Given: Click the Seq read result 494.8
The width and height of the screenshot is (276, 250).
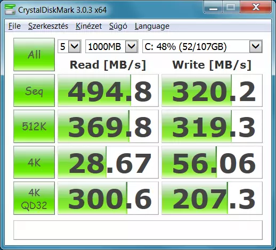Looking at the screenshot, I should click(108, 90).
